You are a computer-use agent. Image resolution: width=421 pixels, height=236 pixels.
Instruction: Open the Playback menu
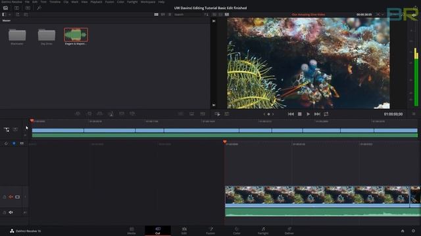point(96,2)
